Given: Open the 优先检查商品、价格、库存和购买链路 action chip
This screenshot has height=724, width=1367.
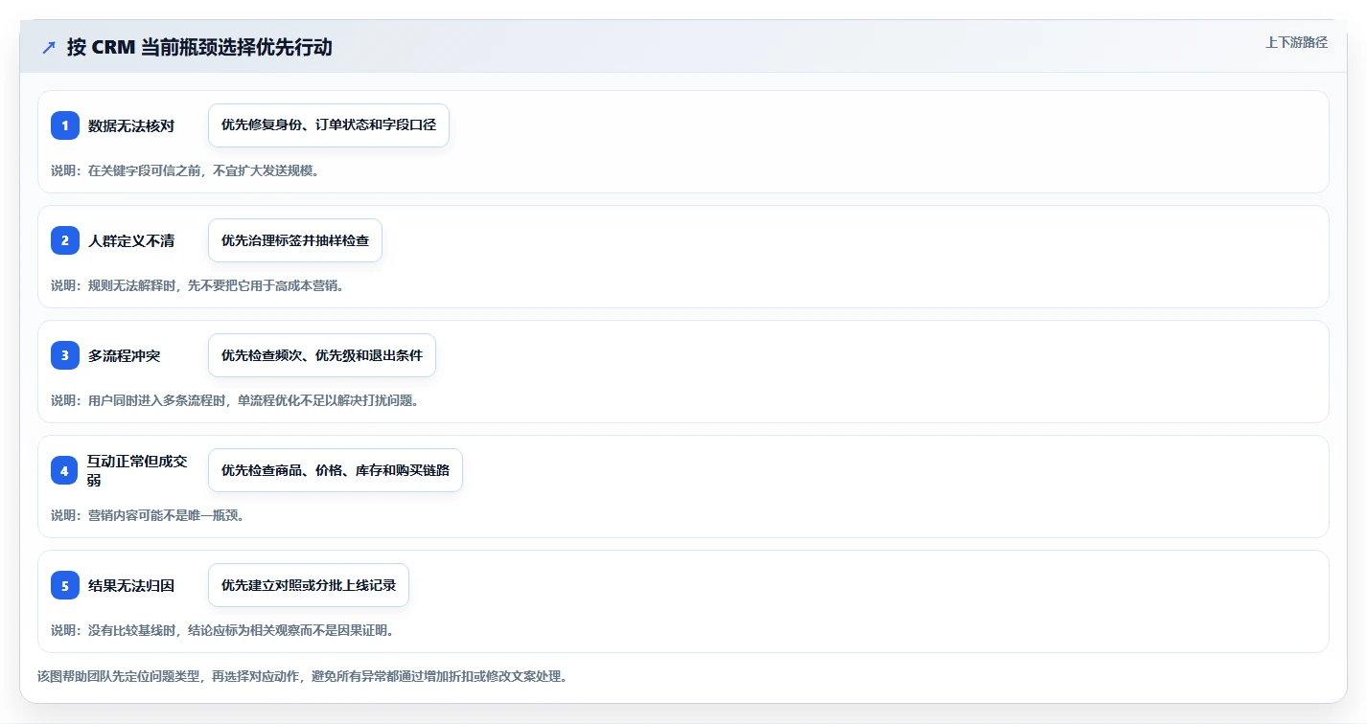Looking at the screenshot, I should click(336, 470).
